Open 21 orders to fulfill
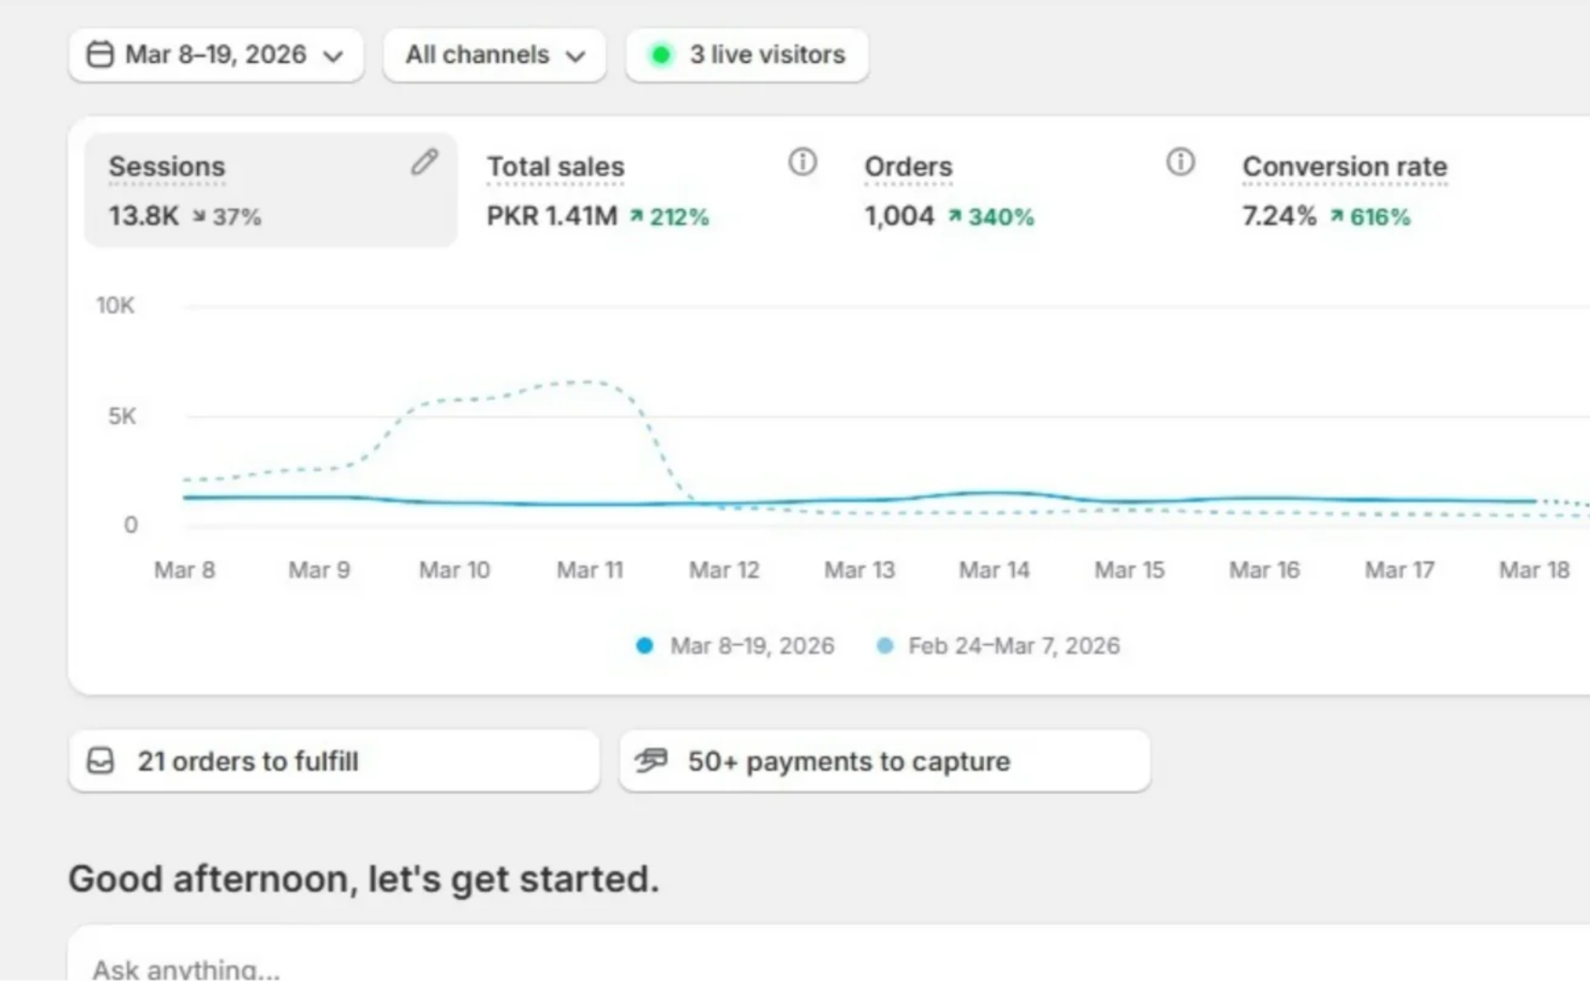Screen dimensions: 1590x981 point(334,761)
